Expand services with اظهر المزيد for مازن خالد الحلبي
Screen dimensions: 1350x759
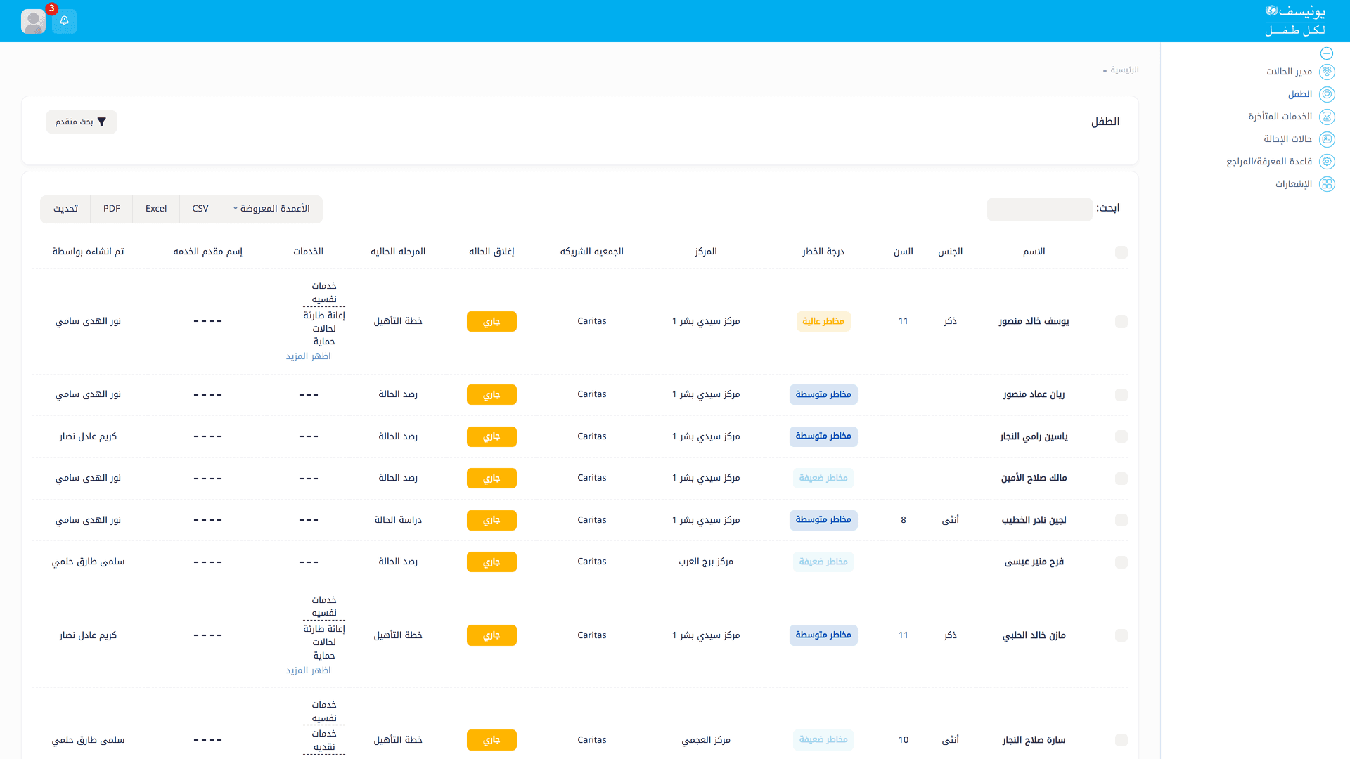pos(308,670)
